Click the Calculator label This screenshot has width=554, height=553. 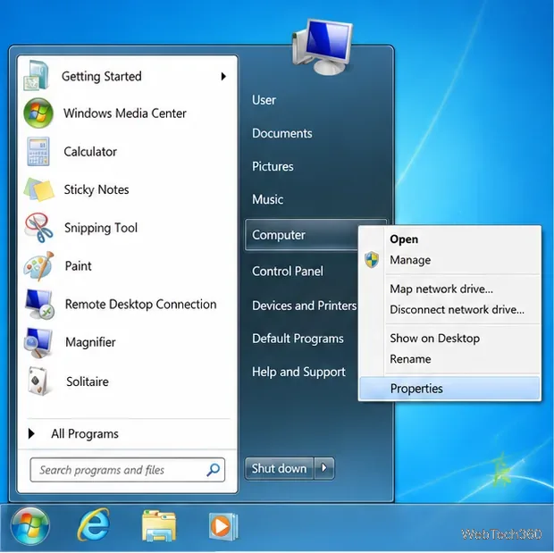tap(90, 152)
